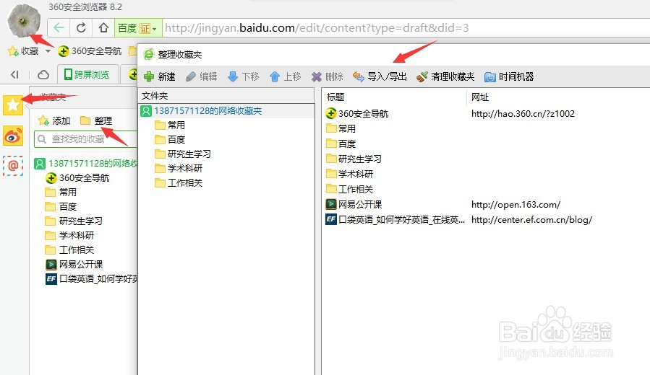Click URL http://open.163.com/ cell
This screenshot has height=375, width=650.
point(516,205)
